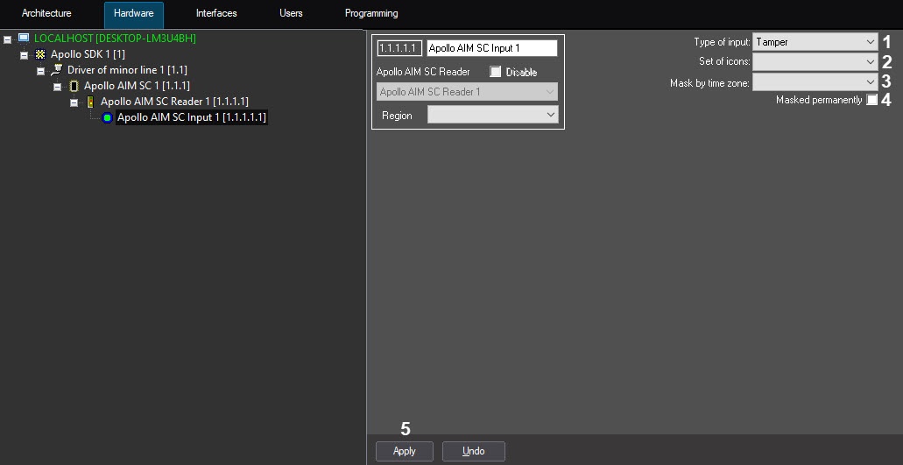Click the 1.1.1.1.1 identifier field

pos(399,48)
